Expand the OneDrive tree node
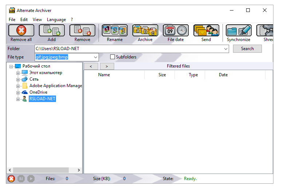Screen dimensions: 284x191 (x=18, y=92)
